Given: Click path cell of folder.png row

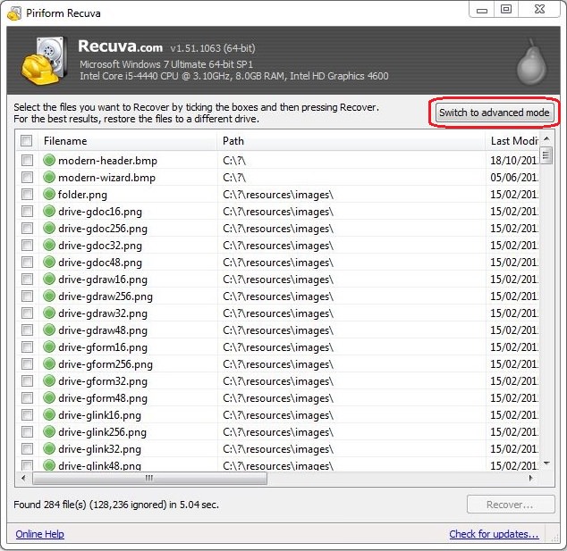Looking at the screenshot, I should pyautogui.click(x=351, y=195).
